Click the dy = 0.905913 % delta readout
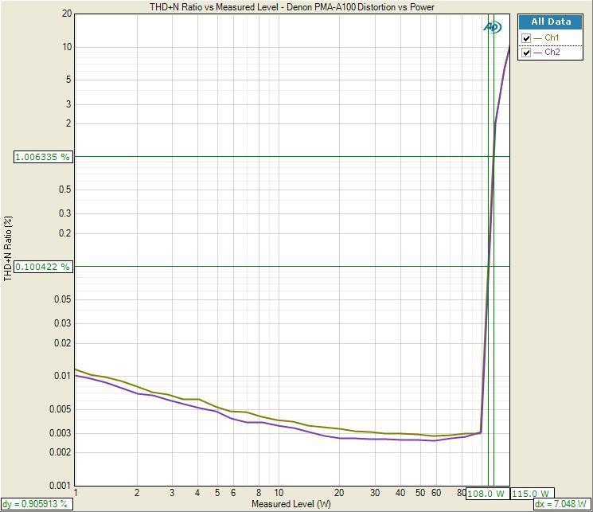The height and width of the screenshot is (512, 593). pyautogui.click(x=35, y=504)
